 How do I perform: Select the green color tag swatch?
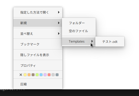coord(37,75)
